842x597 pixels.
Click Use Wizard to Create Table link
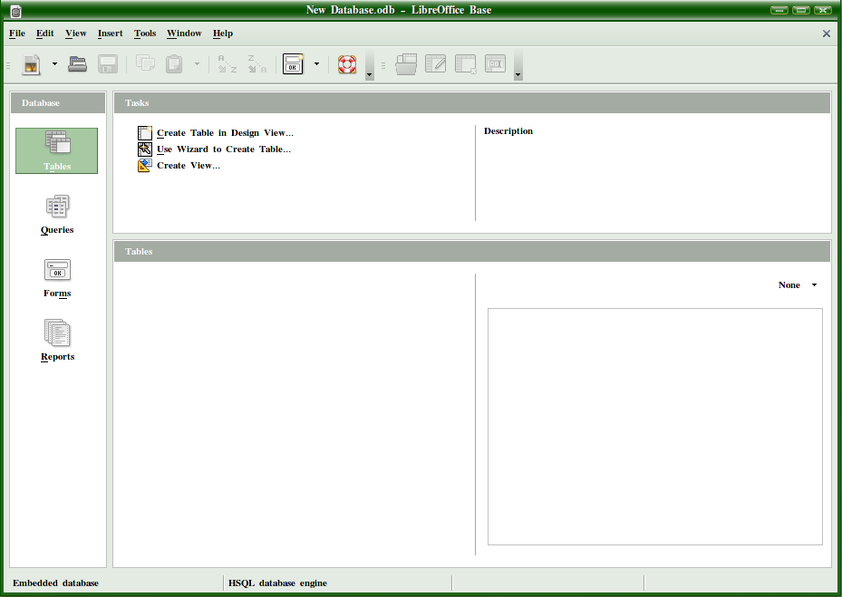pyautogui.click(x=224, y=149)
